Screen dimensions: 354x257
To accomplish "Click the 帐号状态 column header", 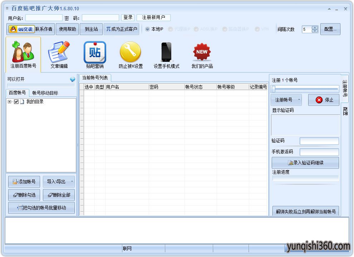I will coord(201,87).
